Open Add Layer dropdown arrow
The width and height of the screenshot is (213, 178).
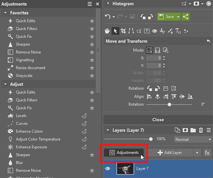[197, 153]
